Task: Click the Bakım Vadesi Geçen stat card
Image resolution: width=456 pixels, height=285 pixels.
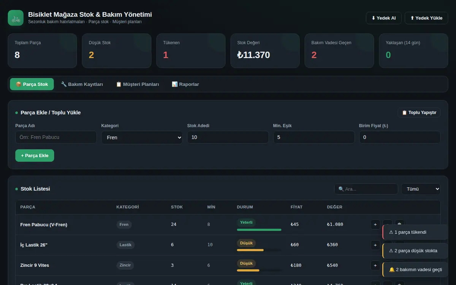Action: click(339, 51)
